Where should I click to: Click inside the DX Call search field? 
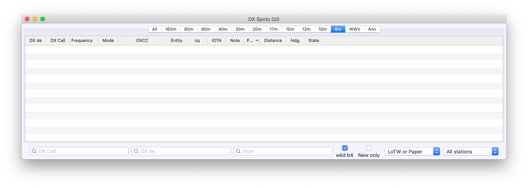tap(81, 151)
